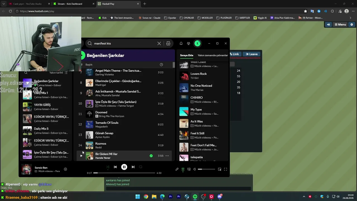Image resolution: width=357 pixels, height=201 pixels.
Task: Enter Spotify full screen mode
Action: (x=226, y=169)
